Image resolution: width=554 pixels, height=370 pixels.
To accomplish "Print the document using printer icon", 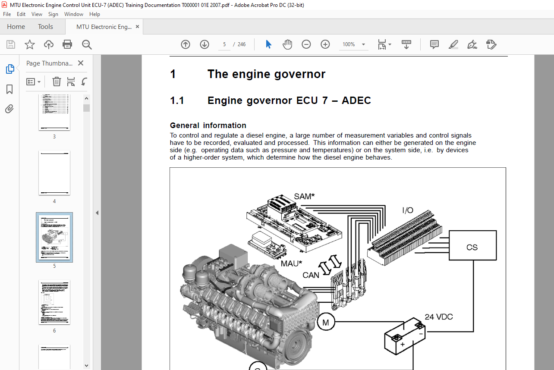I will (67, 44).
